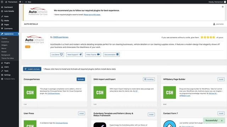Open the Live Demo button
This screenshot has width=227, height=127.
tap(57, 55)
